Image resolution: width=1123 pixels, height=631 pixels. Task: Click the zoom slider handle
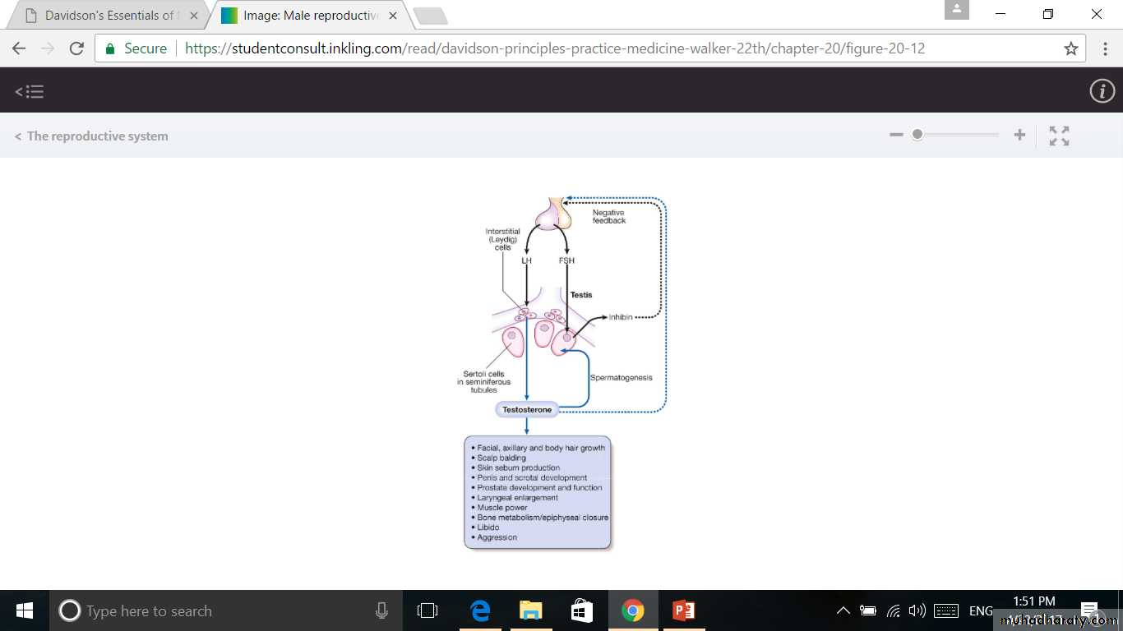[917, 135]
